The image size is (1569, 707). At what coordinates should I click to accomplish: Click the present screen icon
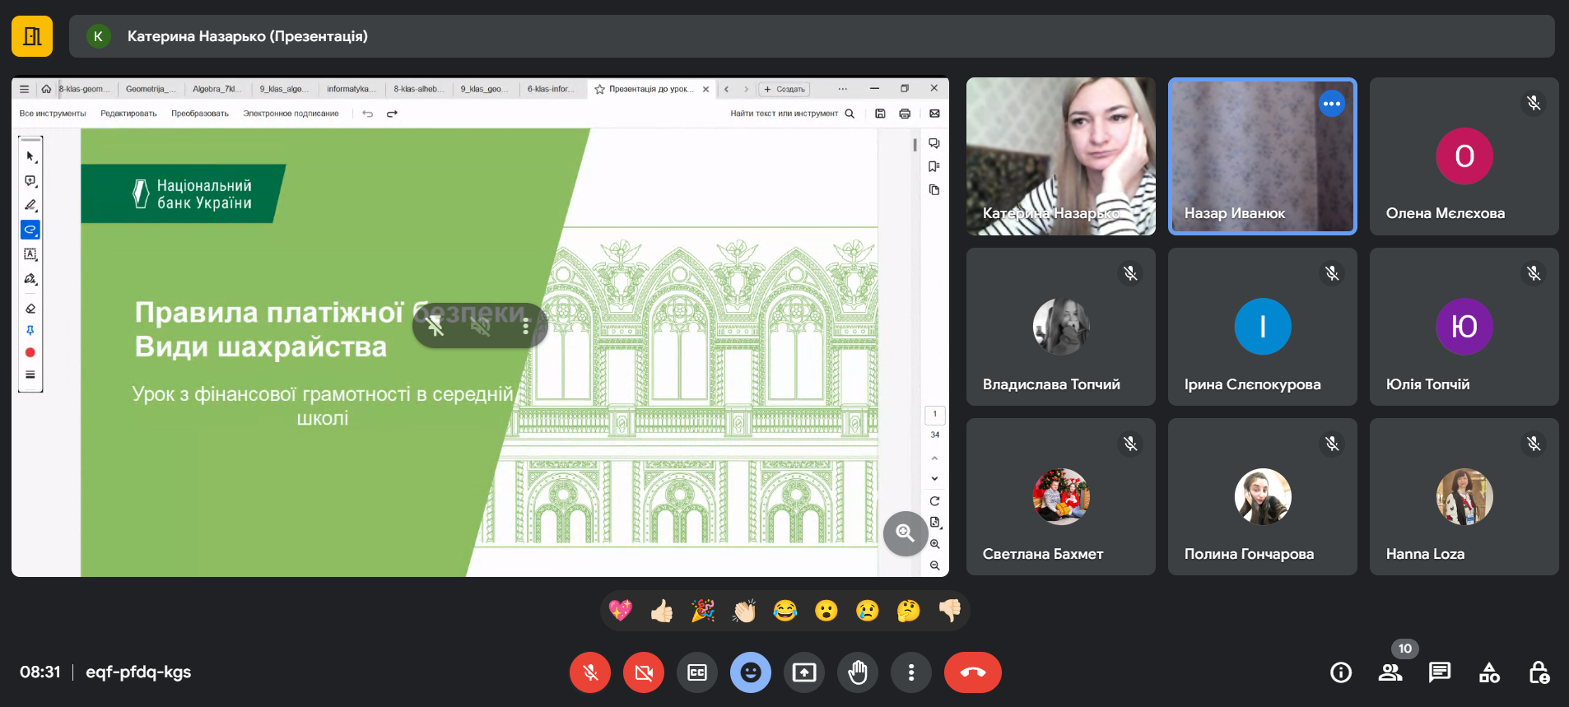pyautogui.click(x=804, y=672)
